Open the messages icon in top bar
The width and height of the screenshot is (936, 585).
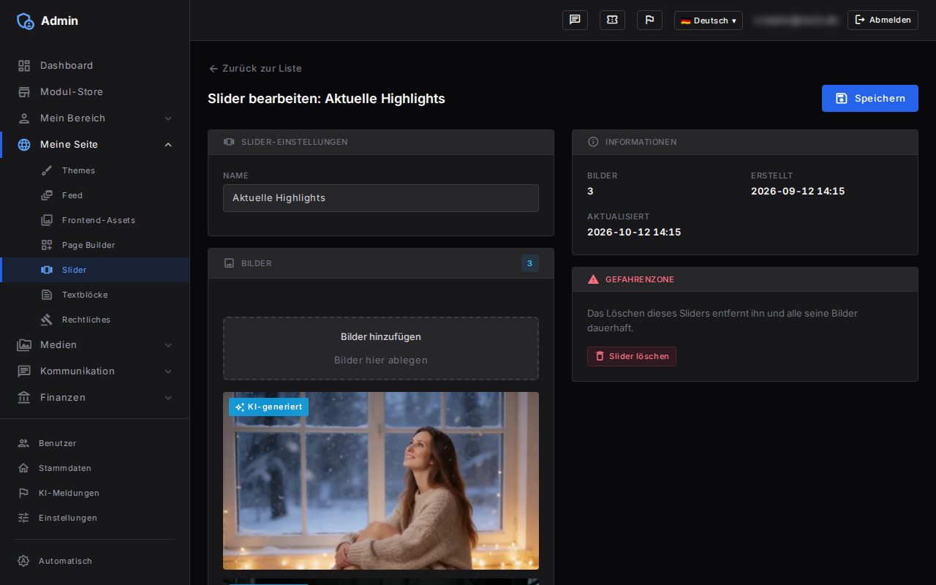[x=575, y=20]
